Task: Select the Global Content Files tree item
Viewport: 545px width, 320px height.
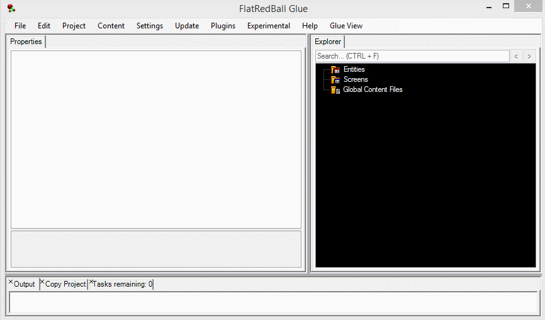Action: click(x=373, y=89)
